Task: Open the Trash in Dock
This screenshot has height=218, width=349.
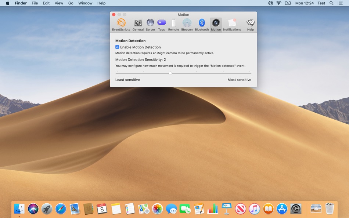Action: (330, 208)
